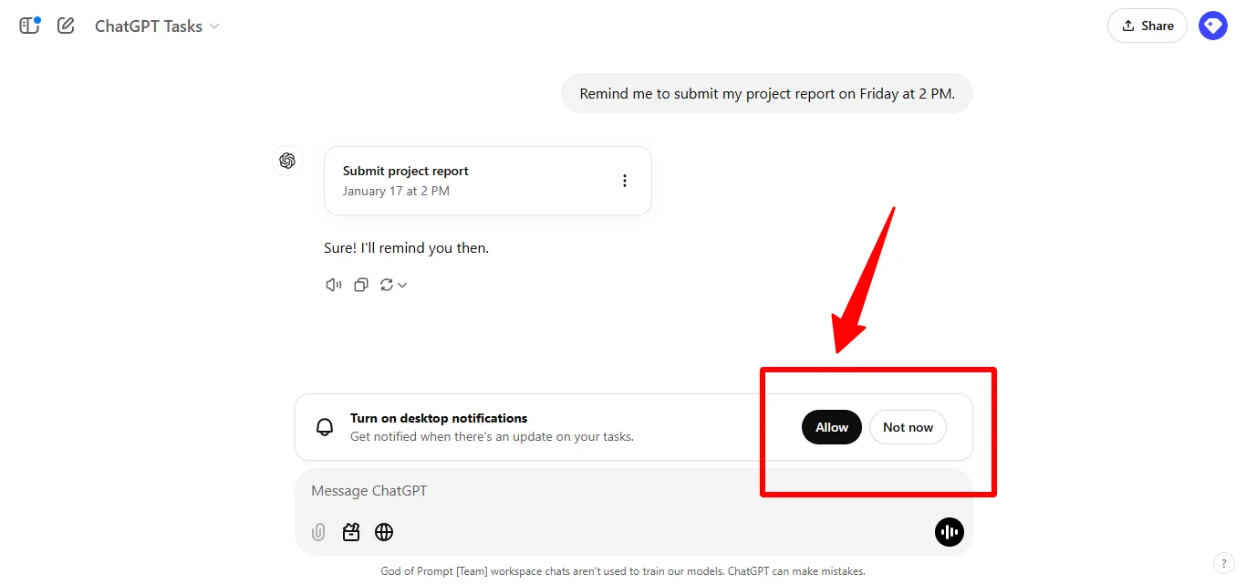Click the 'Sure! I'll remind you then.' text
The image size is (1246, 585).
pos(407,247)
